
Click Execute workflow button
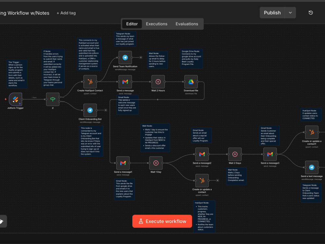point(162,221)
